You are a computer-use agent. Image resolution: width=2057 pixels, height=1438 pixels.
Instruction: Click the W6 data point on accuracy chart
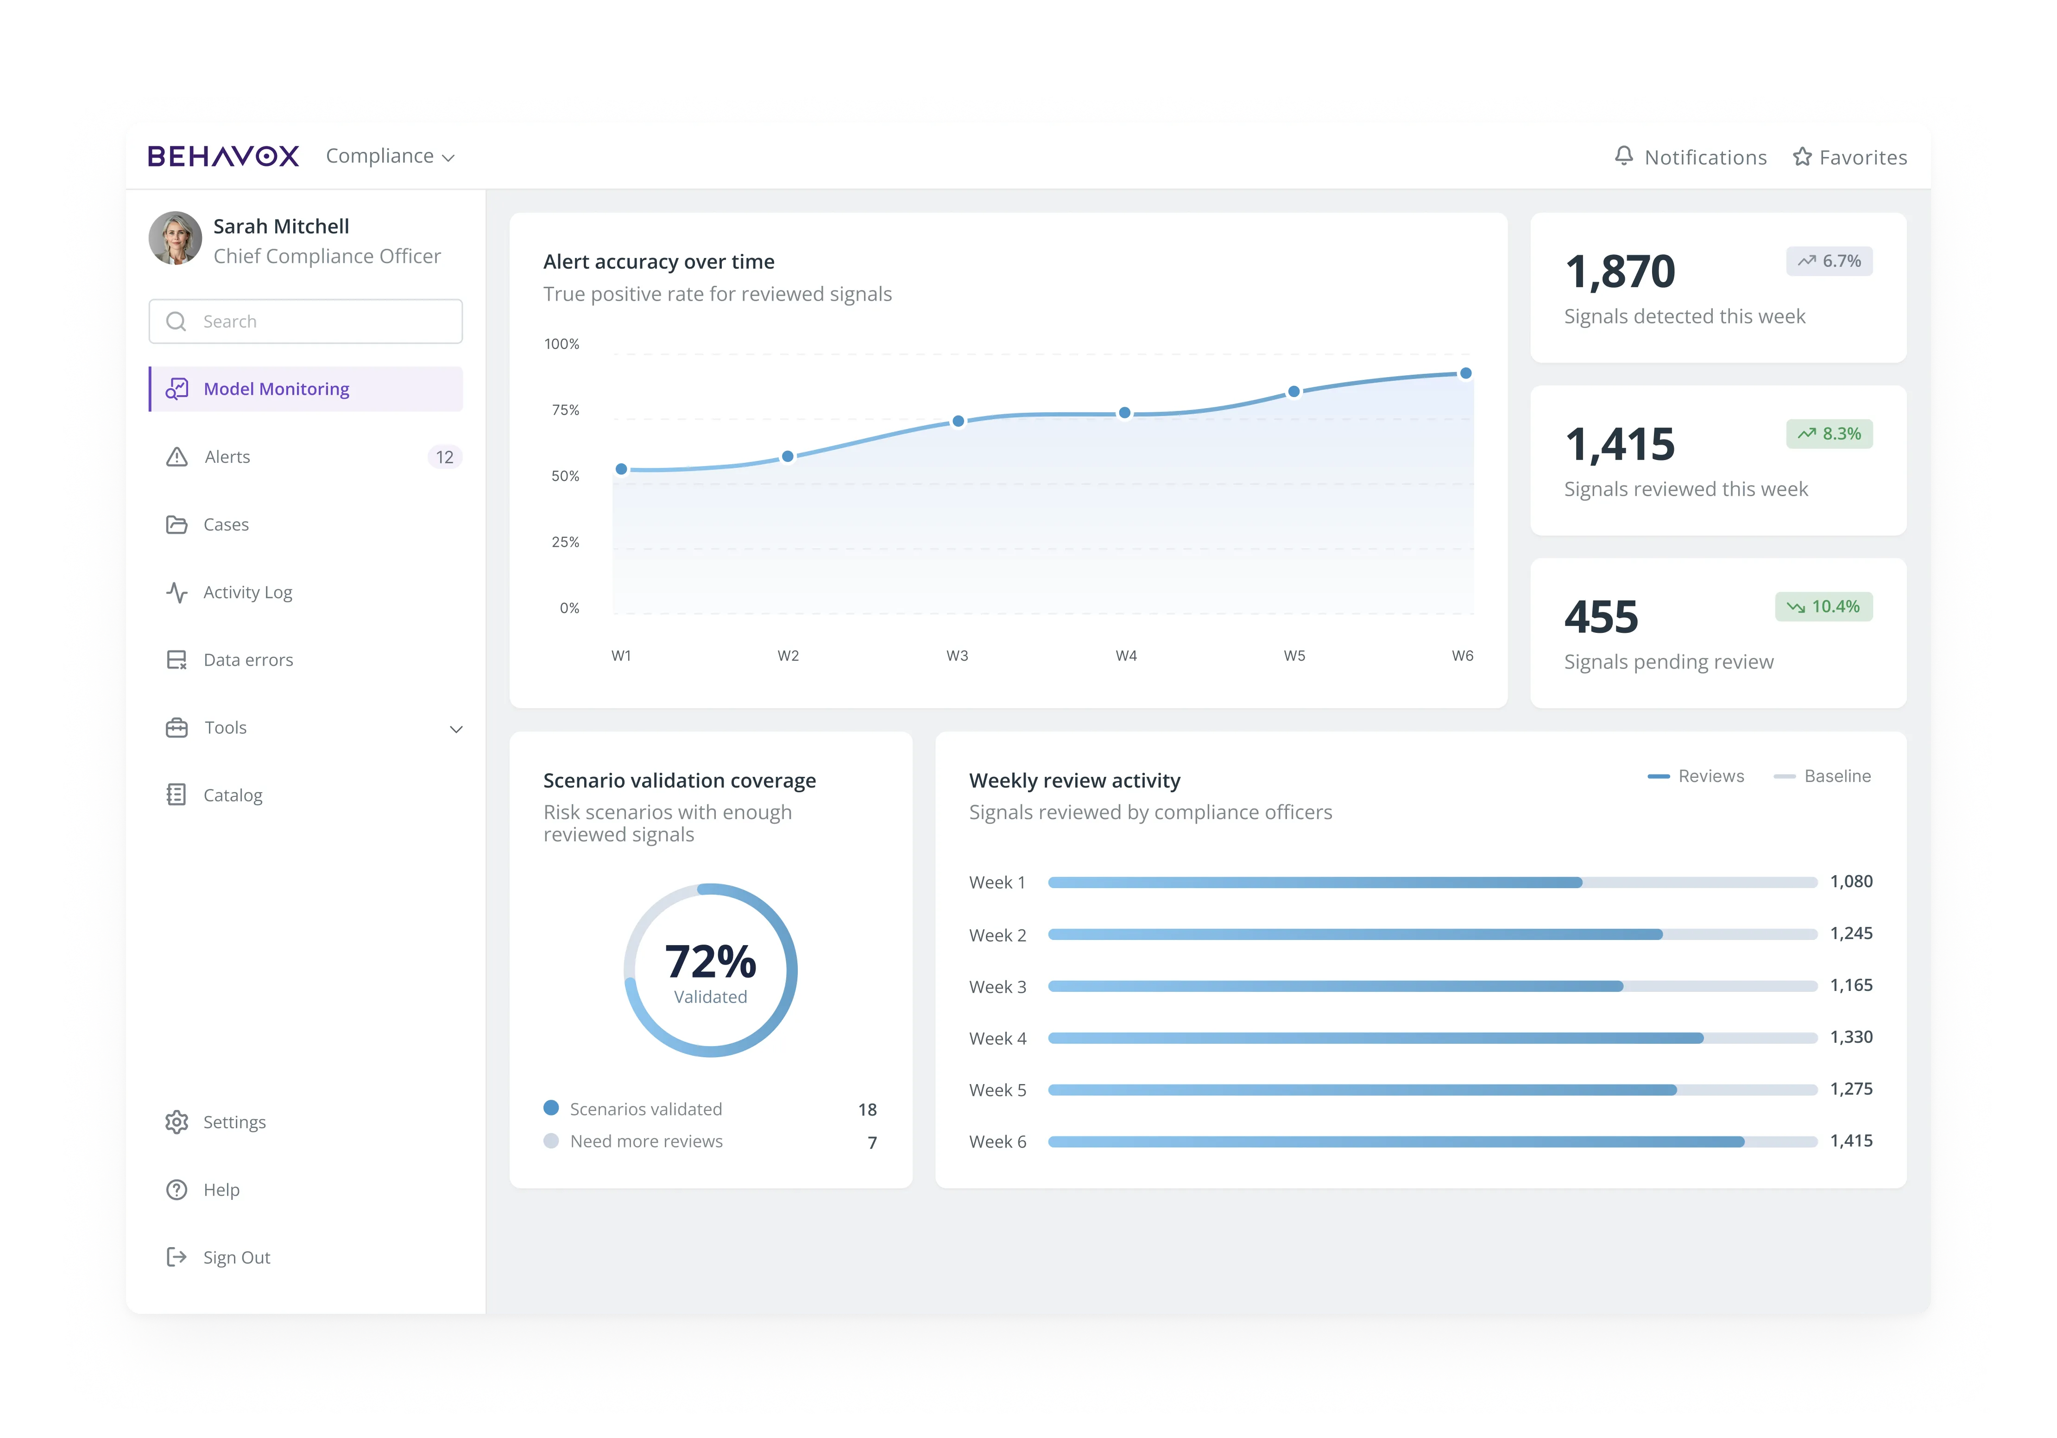point(1466,373)
